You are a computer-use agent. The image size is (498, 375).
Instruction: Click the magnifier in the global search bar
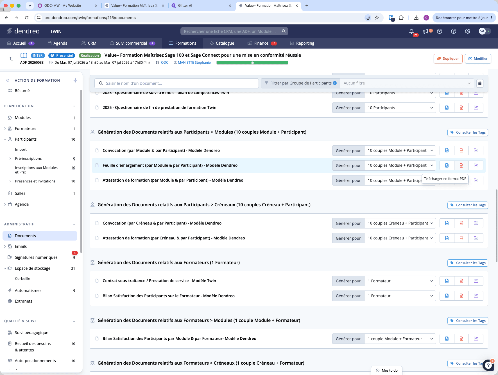[284, 31]
